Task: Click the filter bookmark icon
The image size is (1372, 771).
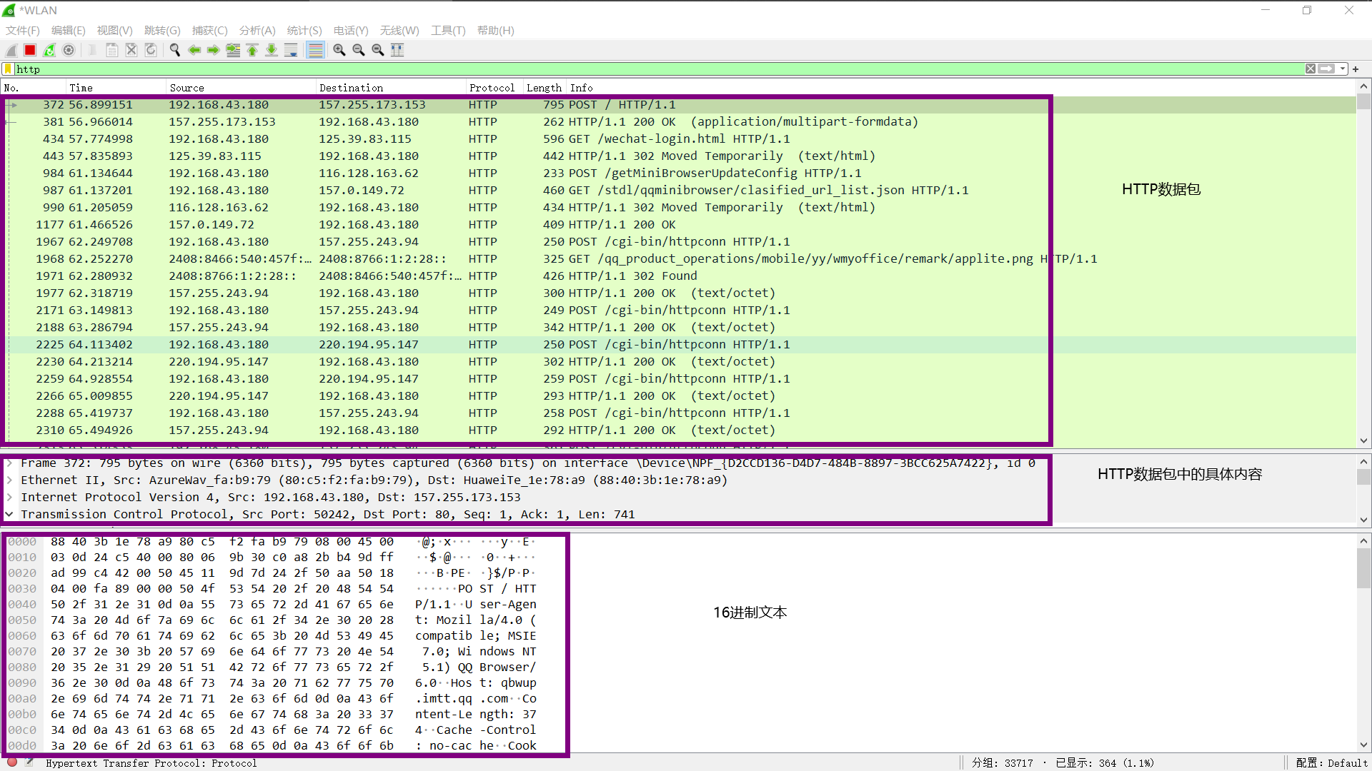Action: 9,69
